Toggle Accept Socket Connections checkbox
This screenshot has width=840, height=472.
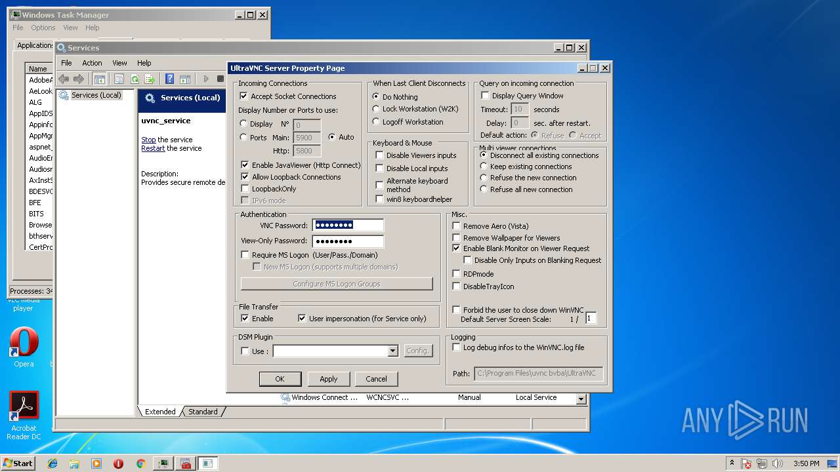coord(244,96)
